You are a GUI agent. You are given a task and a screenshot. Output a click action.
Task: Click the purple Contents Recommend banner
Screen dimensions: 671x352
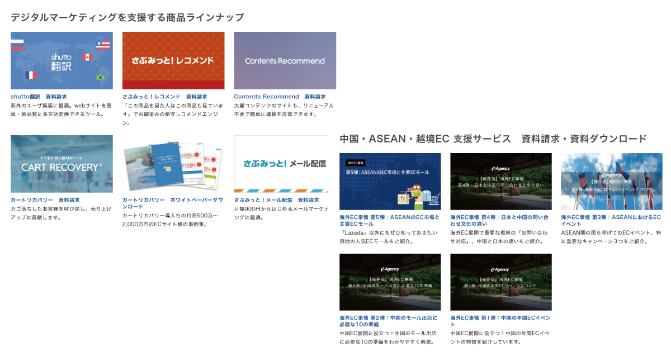pyautogui.click(x=285, y=60)
